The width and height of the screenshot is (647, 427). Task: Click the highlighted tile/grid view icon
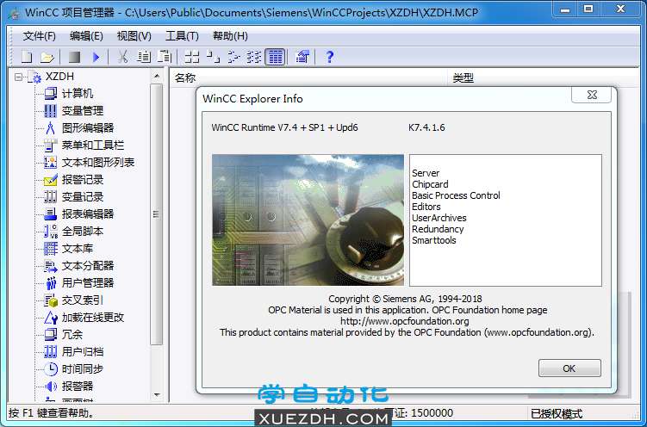[275, 57]
